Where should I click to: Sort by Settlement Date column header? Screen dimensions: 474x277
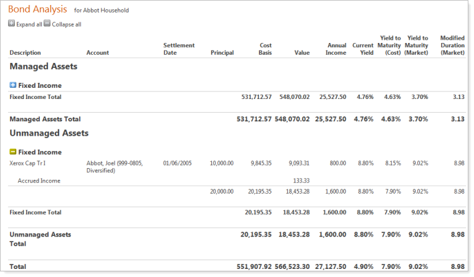click(x=179, y=49)
